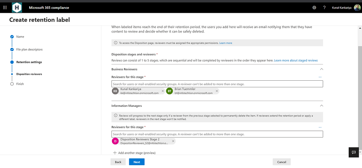Click the Back button
The height and width of the screenshot is (168, 362).
click(x=118, y=162)
